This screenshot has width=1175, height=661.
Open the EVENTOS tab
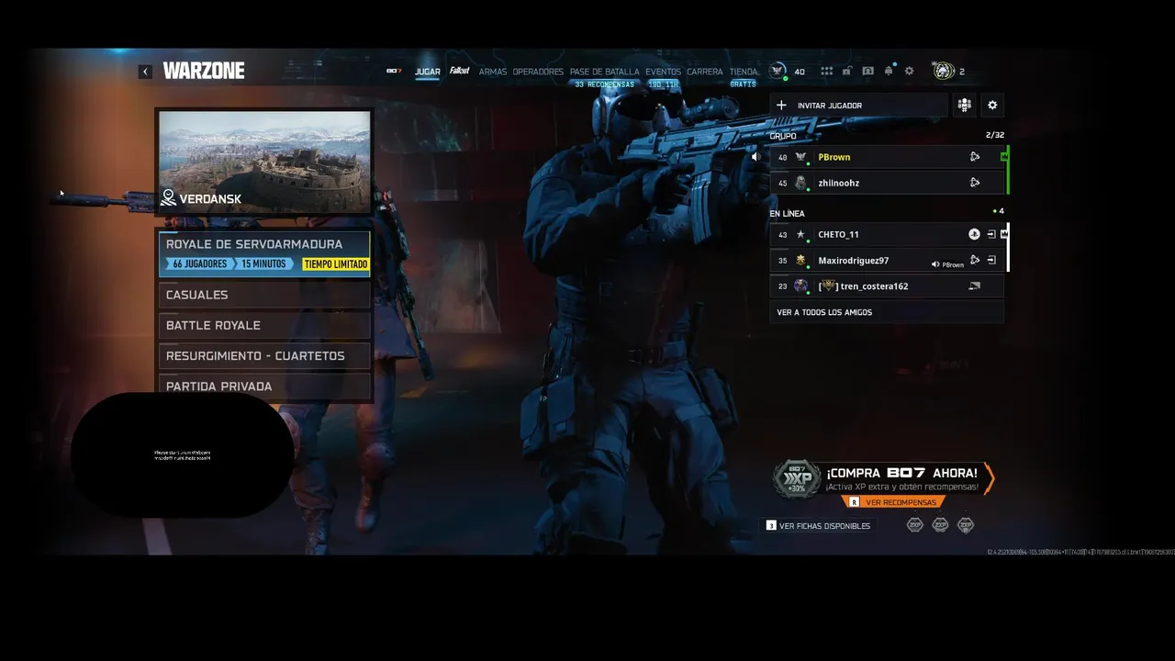(663, 72)
